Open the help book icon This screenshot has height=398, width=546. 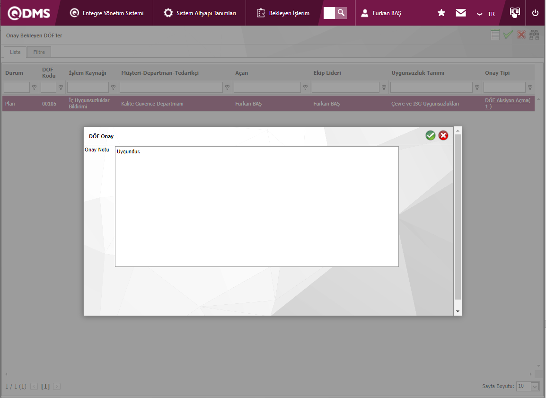[515, 13]
